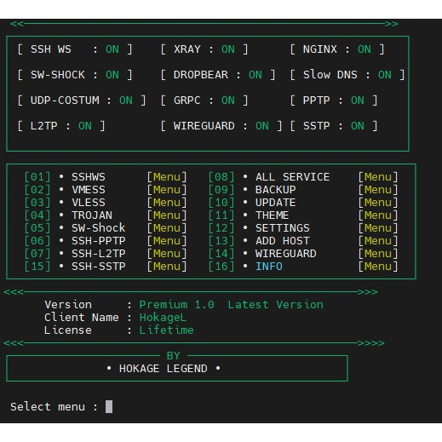Click [Menu] label beside TROJAN
The height and width of the screenshot is (442, 442).
pos(167,215)
